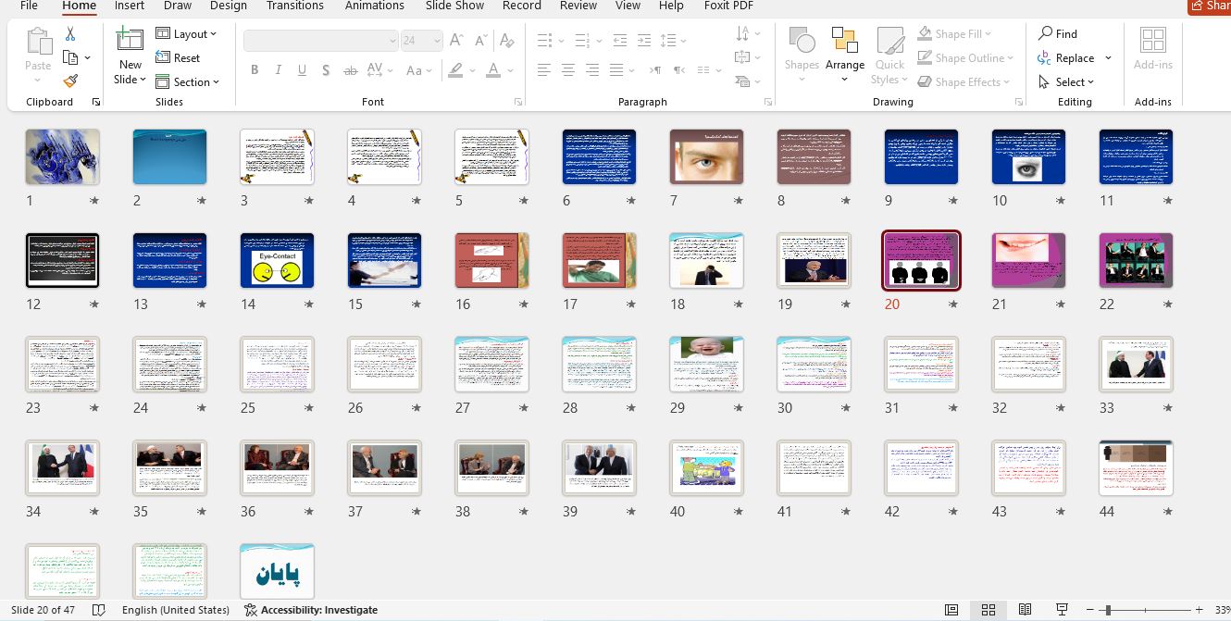Click the New Slide button
This screenshot has width=1231, height=621.
pyautogui.click(x=130, y=56)
